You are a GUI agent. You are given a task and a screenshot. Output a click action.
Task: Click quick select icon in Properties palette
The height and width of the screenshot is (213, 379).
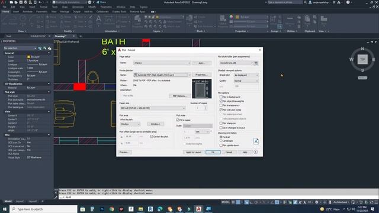coord(49,49)
